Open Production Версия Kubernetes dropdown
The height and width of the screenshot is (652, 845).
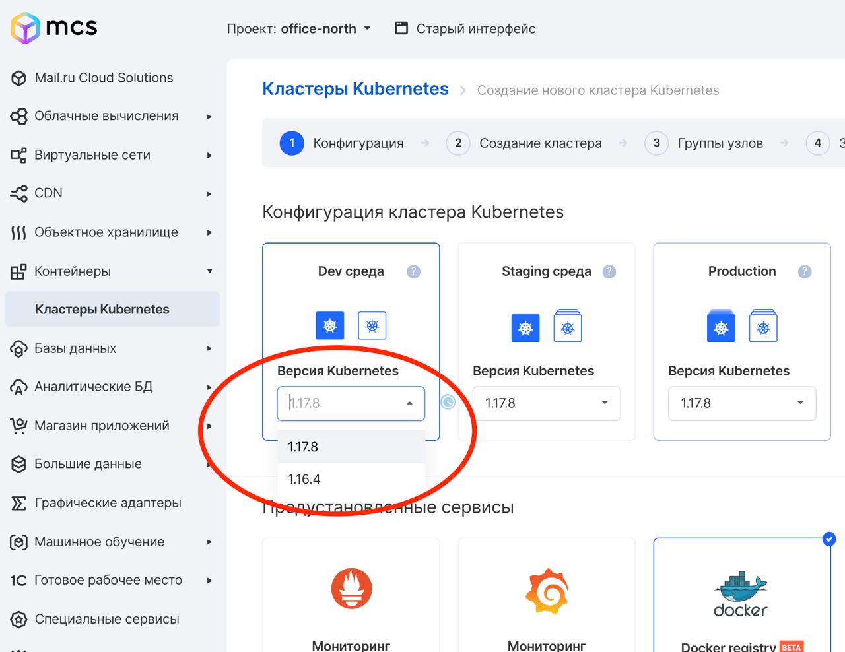(742, 403)
